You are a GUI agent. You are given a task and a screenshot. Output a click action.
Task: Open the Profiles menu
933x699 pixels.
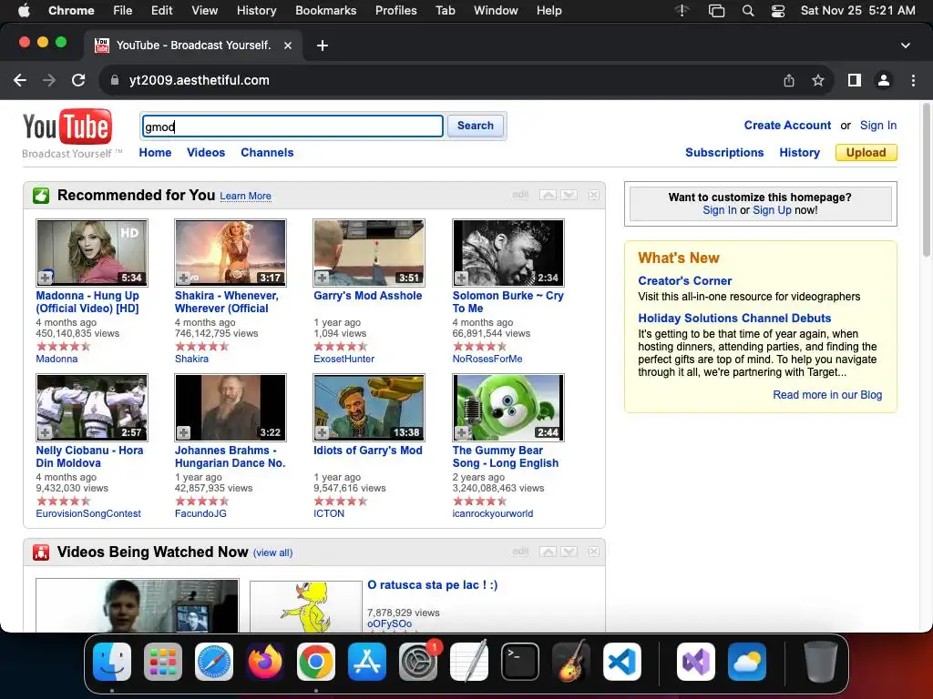coord(395,11)
